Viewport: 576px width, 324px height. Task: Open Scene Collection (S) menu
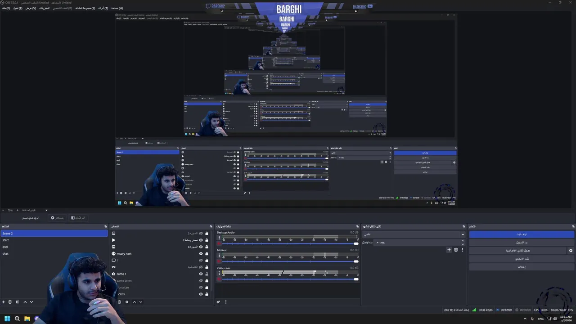pyautogui.click(x=85, y=8)
